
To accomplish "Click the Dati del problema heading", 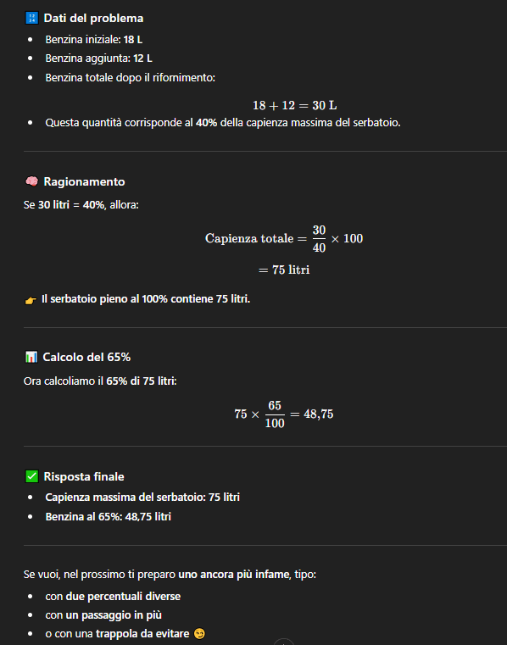I will 93,18.
